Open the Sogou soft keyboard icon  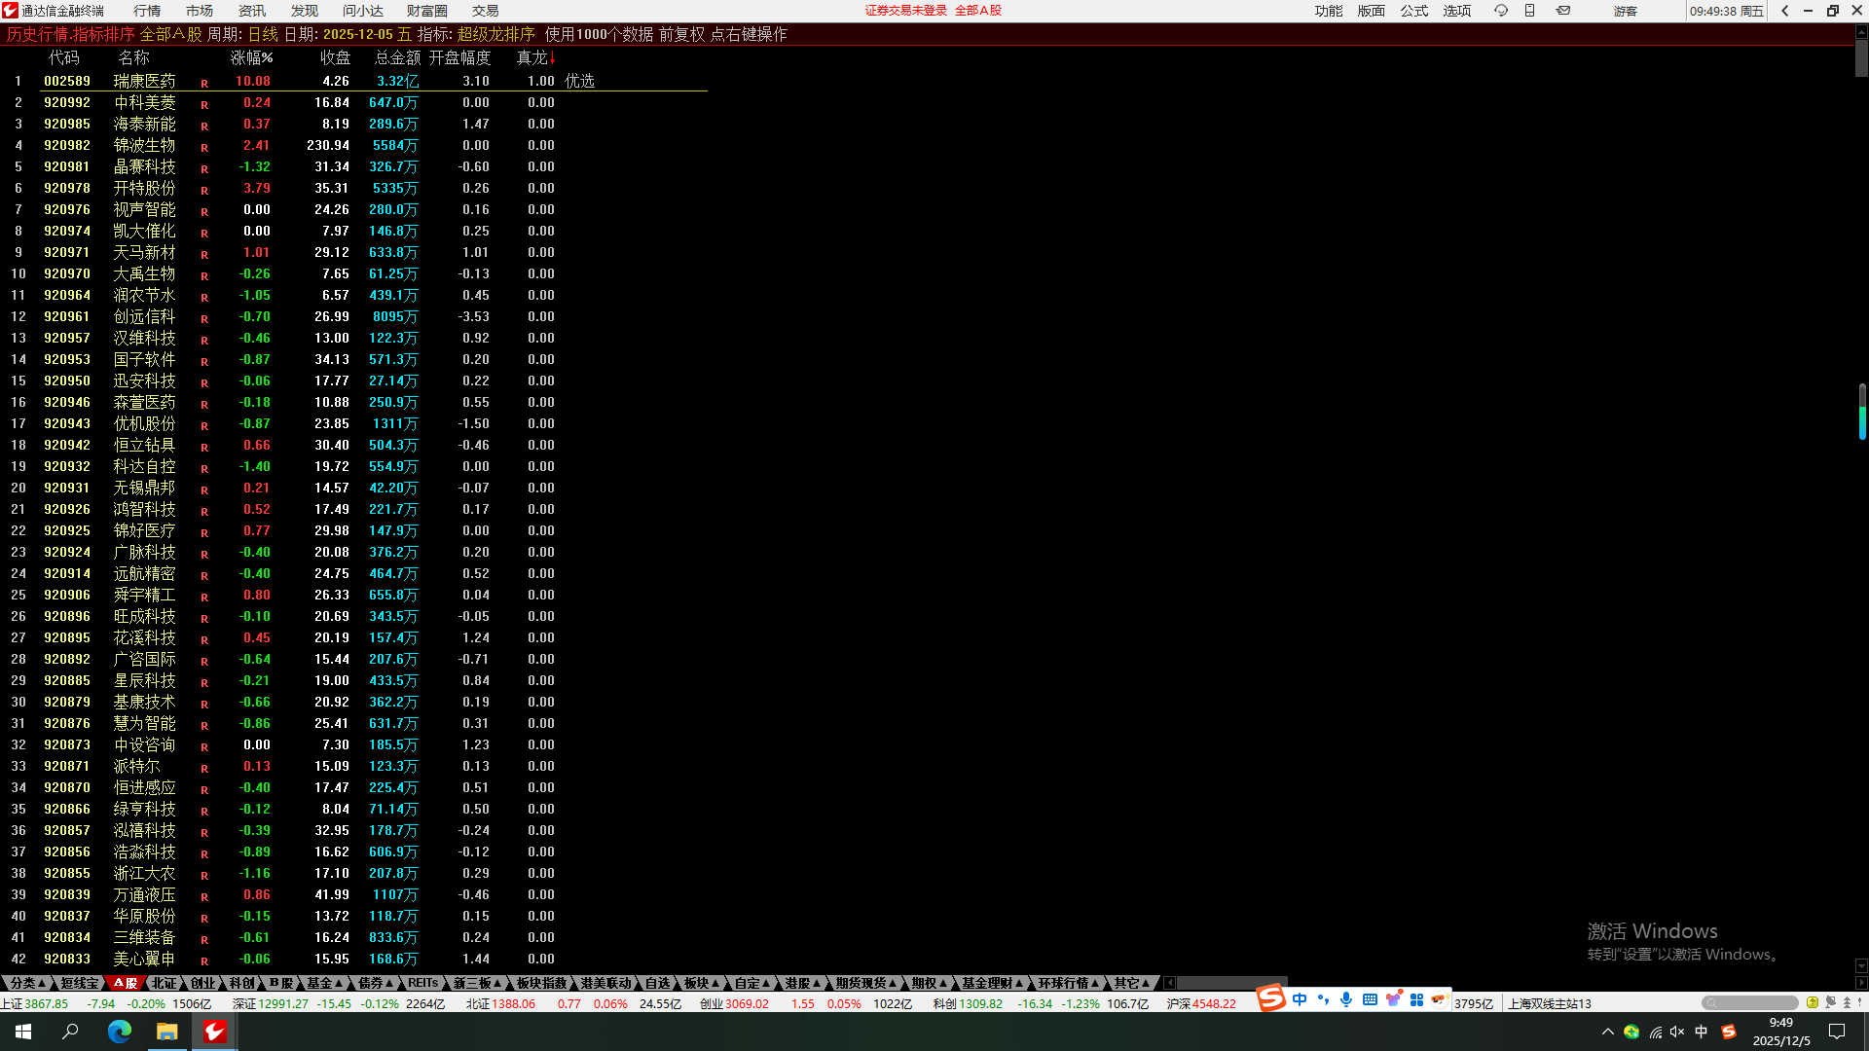pos(1370,1000)
